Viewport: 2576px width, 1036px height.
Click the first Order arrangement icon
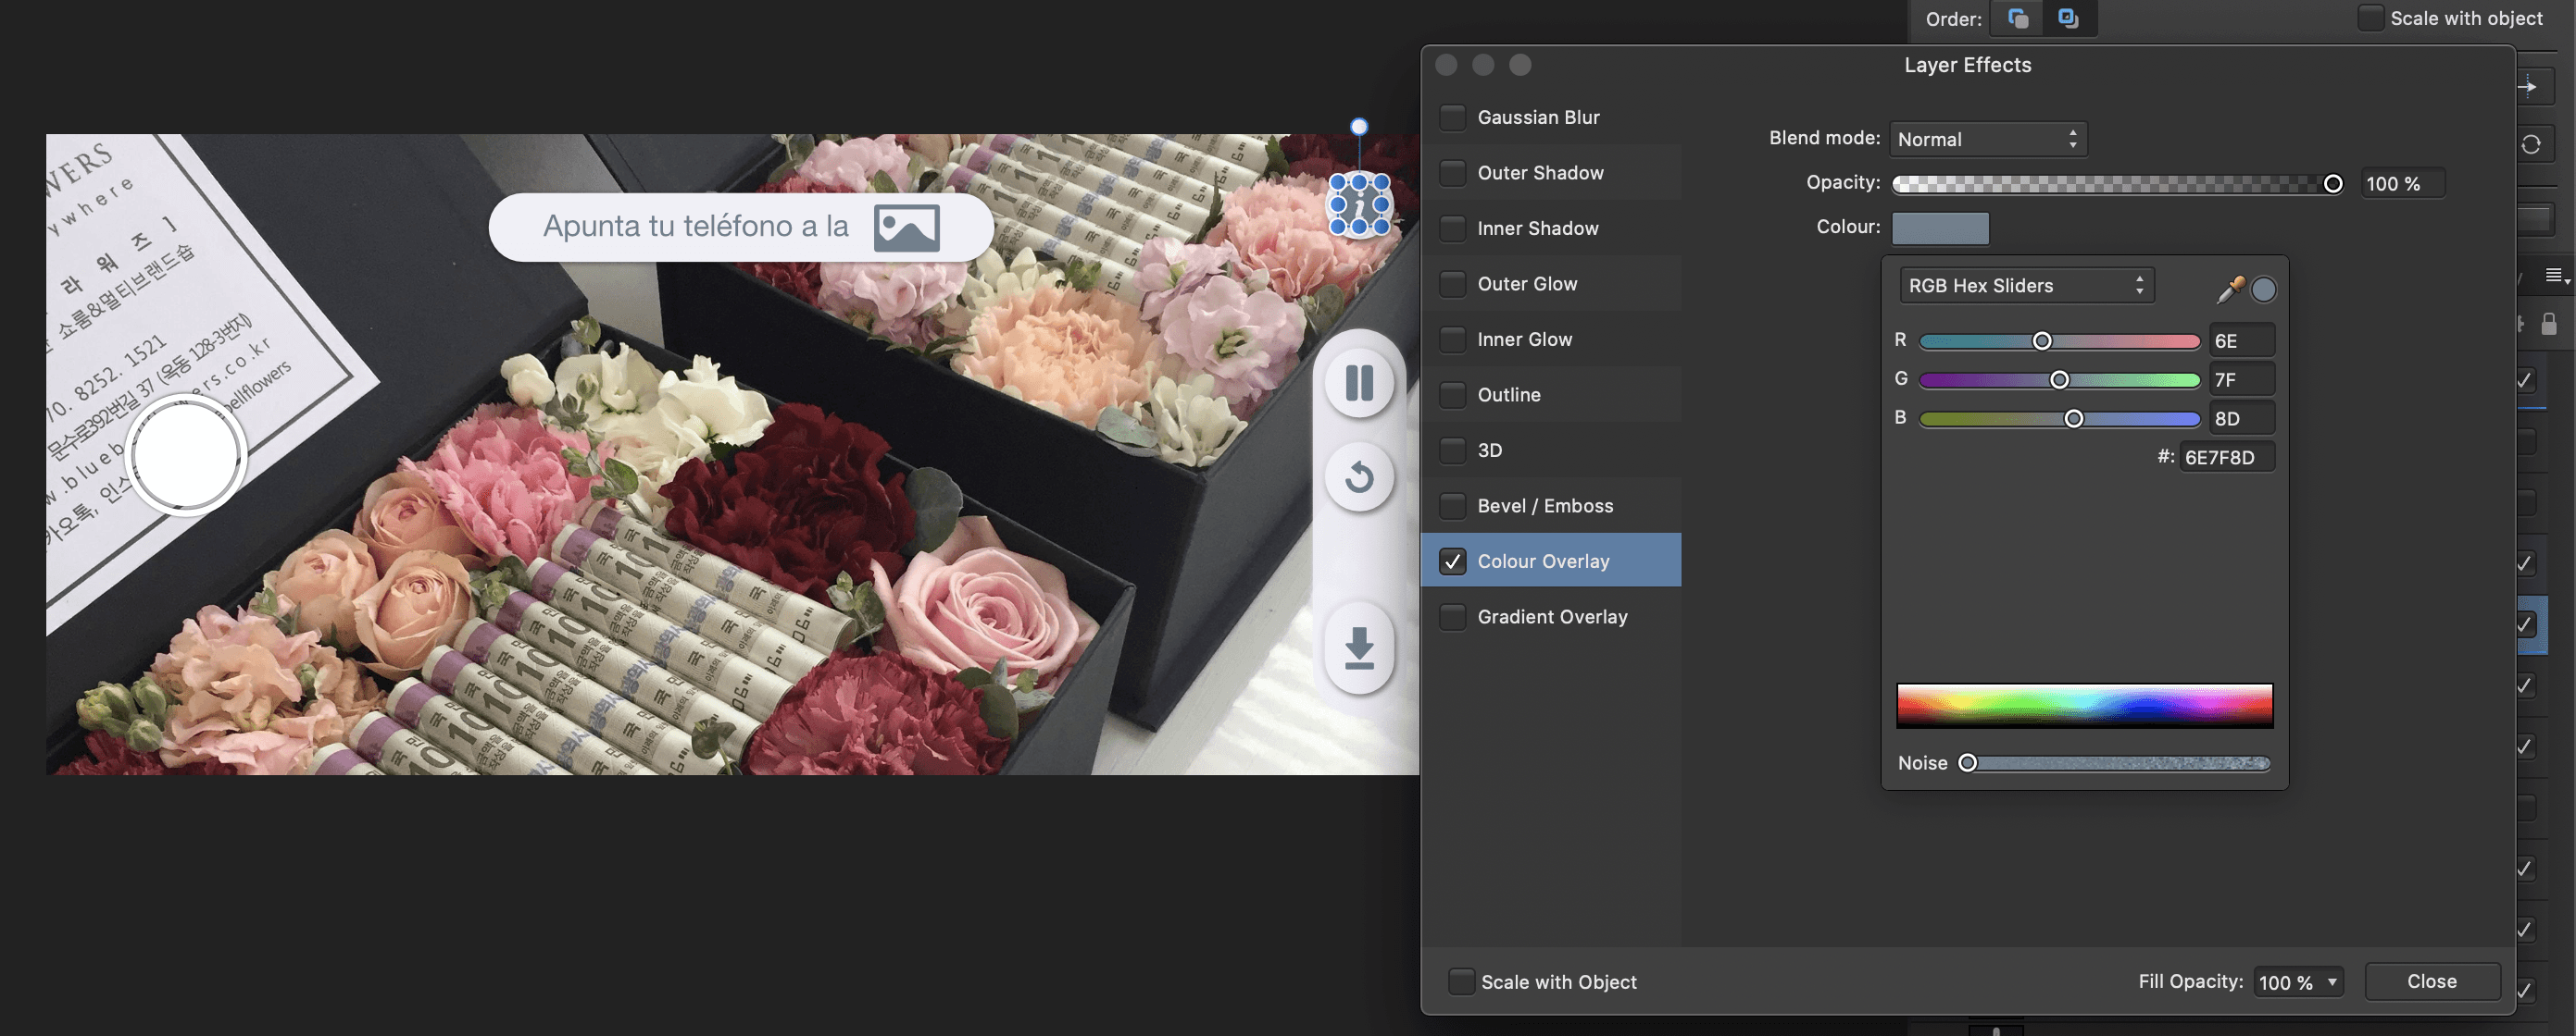[x=2018, y=18]
